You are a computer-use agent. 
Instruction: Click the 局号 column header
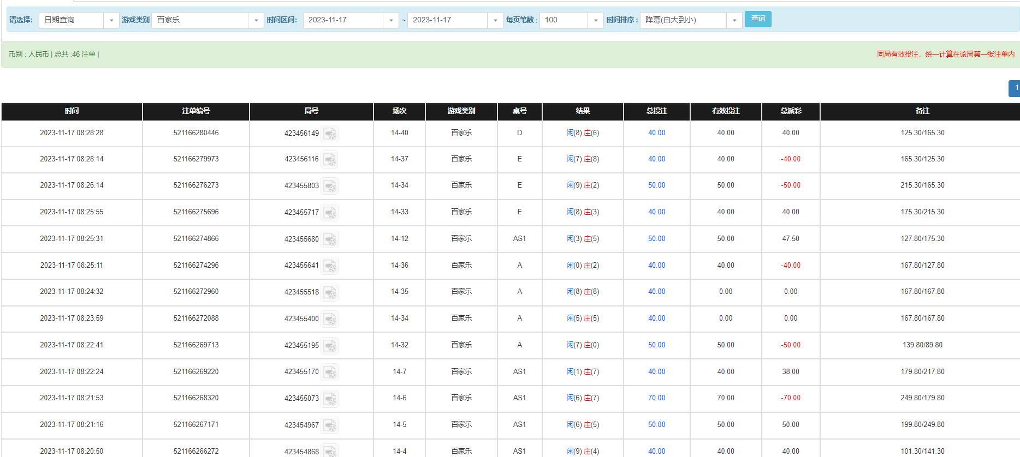pos(311,111)
